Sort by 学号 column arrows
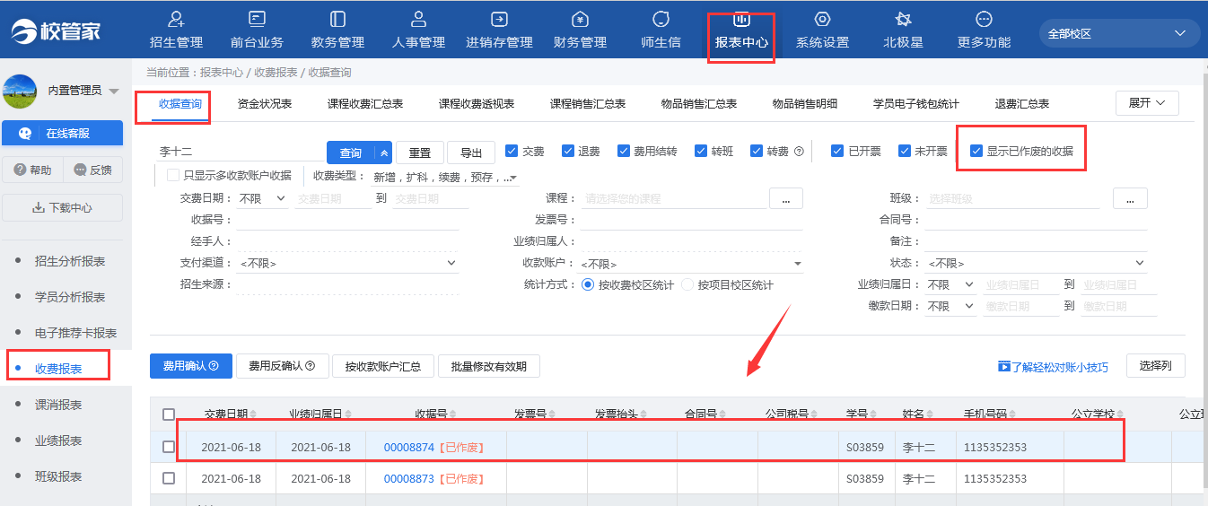 point(874,414)
